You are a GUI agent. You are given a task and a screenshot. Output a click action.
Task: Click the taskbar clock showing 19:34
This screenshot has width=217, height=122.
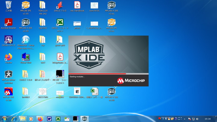click(x=207, y=119)
